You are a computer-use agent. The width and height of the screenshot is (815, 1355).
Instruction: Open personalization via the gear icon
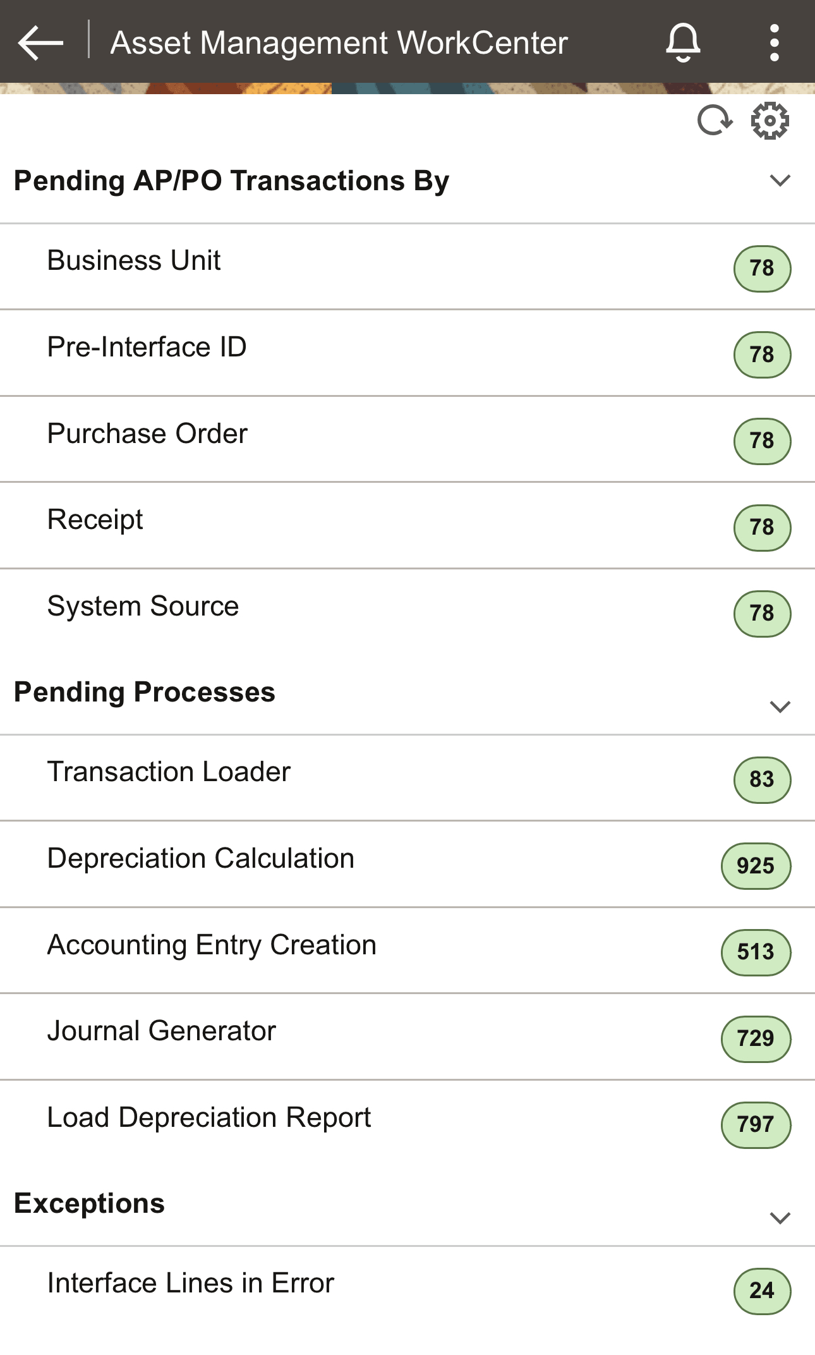(770, 121)
